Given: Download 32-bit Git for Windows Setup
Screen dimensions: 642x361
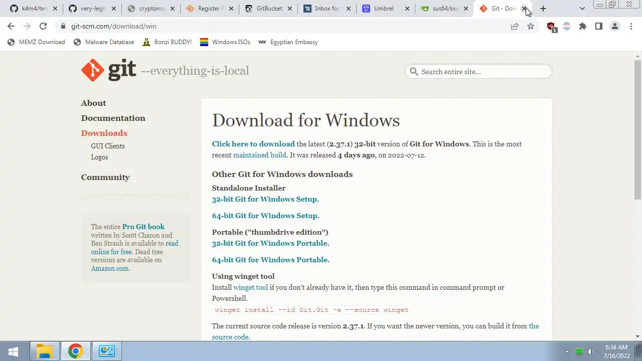Looking at the screenshot, I should point(265,199).
